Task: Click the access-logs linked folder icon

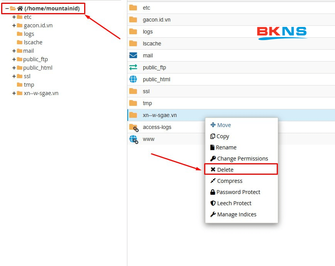Action: tap(134, 127)
